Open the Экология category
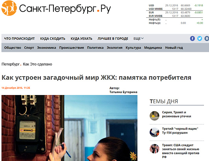Image resolution: width=209 pixels, height=161 pixels. [114, 48]
